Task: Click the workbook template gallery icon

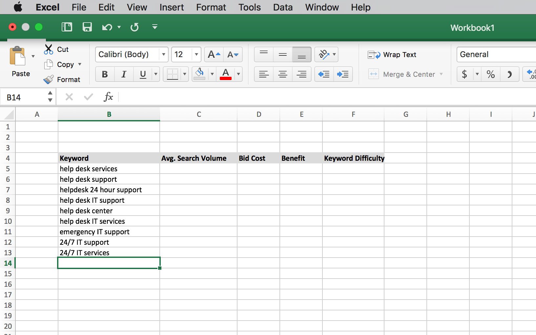Action: coord(67,27)
